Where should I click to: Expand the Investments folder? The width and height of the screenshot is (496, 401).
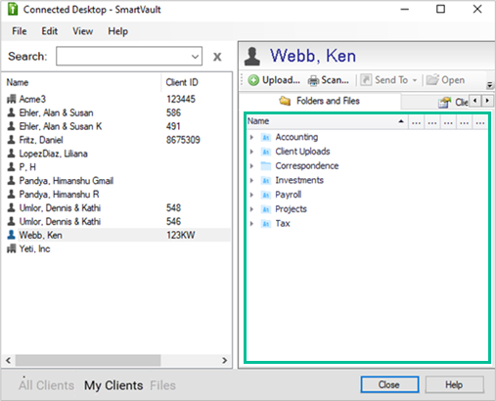point(251,180)
